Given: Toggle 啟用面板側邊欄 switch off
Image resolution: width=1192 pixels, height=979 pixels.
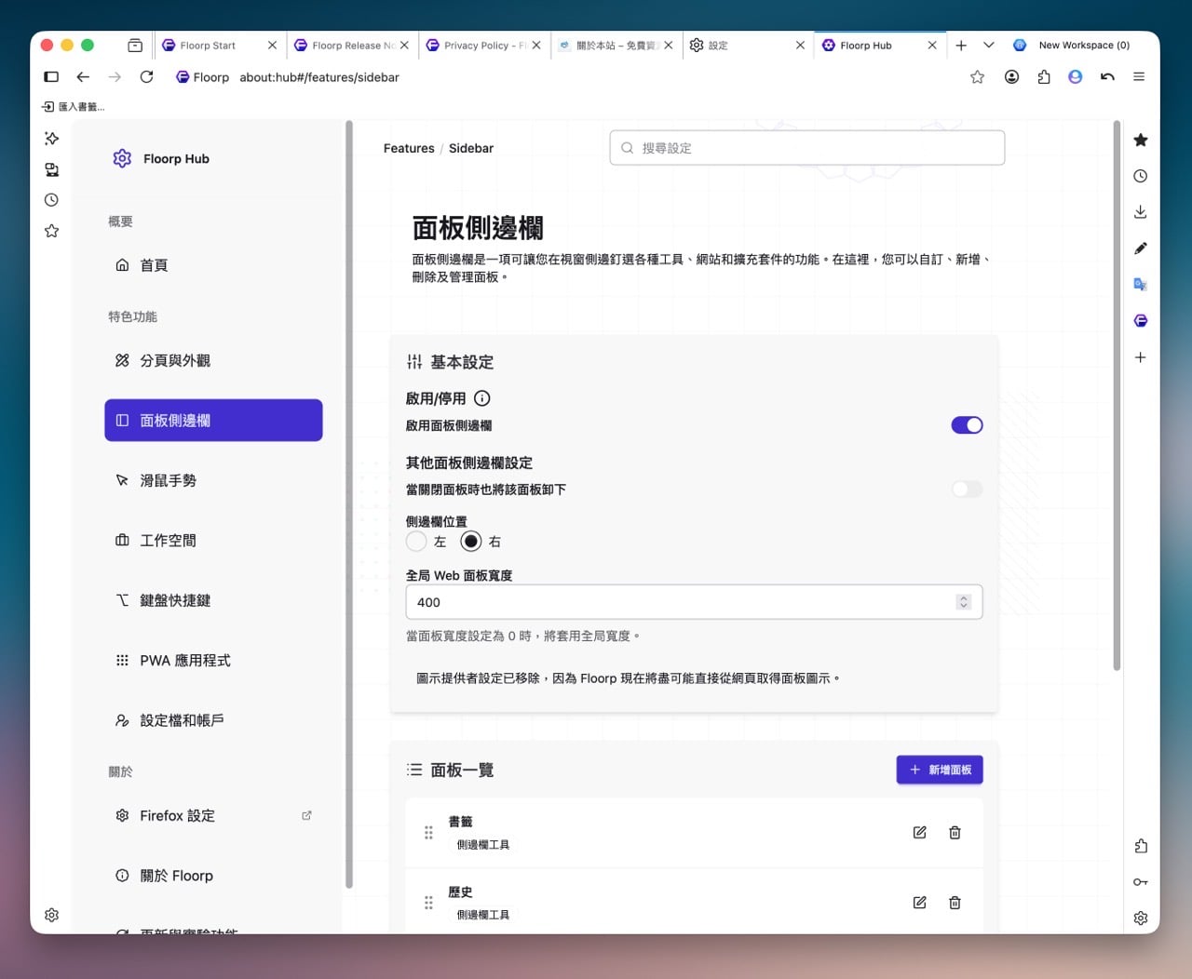Looking at the screenshot, I should (x=967, y=425).
